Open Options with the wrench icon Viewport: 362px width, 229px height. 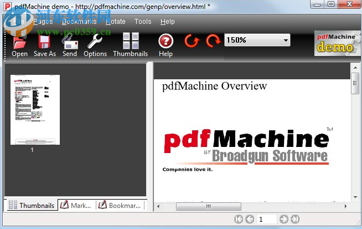tap(95, 42)
